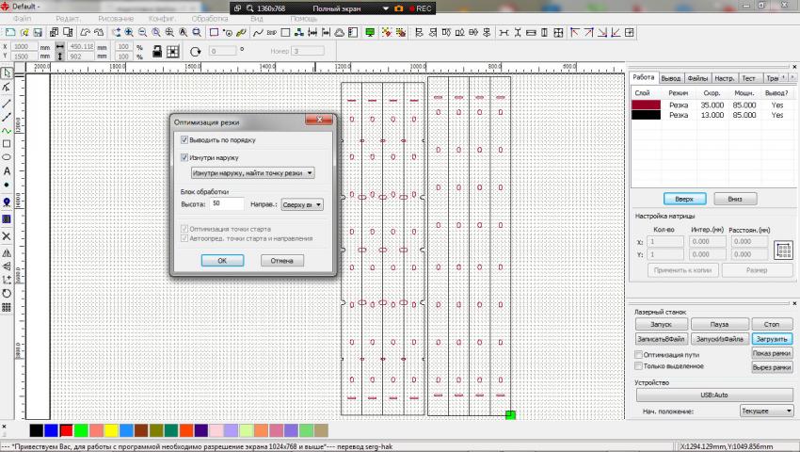800x452 pixels.
Task: Click the matrix settings grid icon
Action: tap(783, 250)
